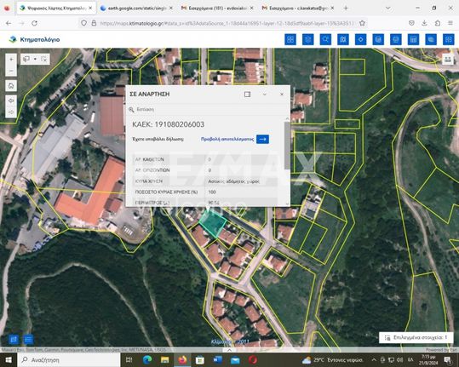This screenshot has width=459, height=367.
Task: Switch to the first Gmail inbox tab
Action: point(216,9)
